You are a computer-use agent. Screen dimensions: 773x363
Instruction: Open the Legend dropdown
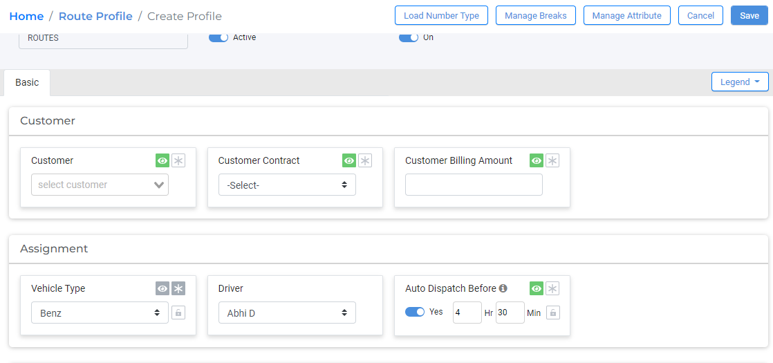pos(739,82)
